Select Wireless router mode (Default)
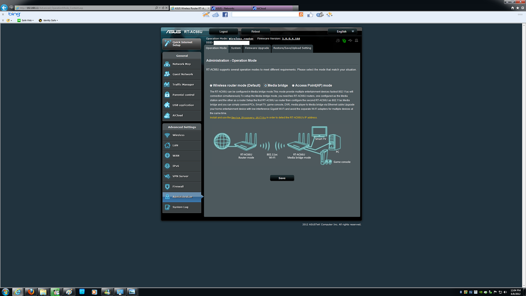 211,86
